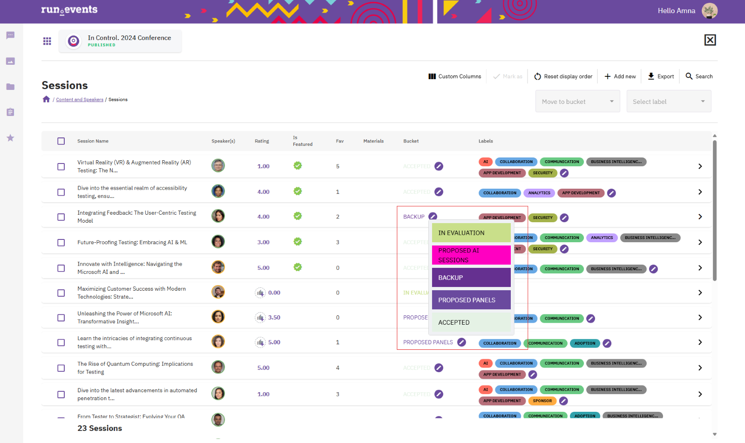Screen dimensions: 745x443
Task: Edit bucket for the accessibility testing session
Action: click(x=439, y=192)
